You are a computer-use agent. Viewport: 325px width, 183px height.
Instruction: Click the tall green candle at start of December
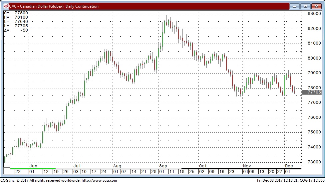click(x=285, y=85)
